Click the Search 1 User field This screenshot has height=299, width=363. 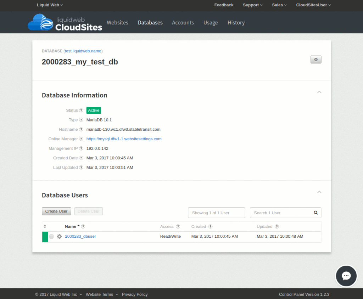[x=285, y=213]
